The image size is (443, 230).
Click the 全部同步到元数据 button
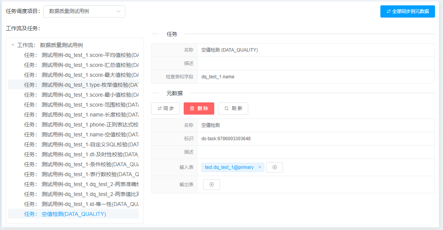click(407, 11)
